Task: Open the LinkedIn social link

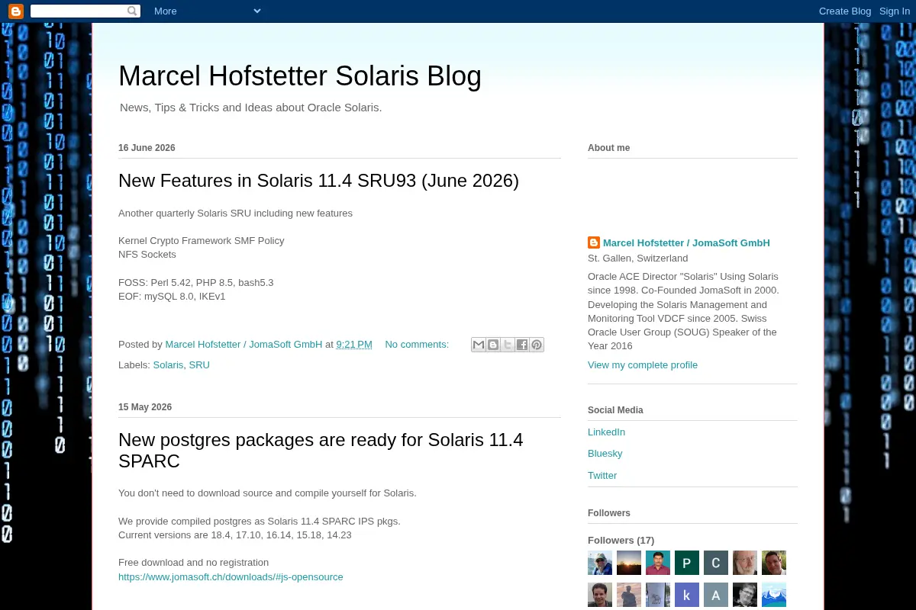Action: click(606, 432)
